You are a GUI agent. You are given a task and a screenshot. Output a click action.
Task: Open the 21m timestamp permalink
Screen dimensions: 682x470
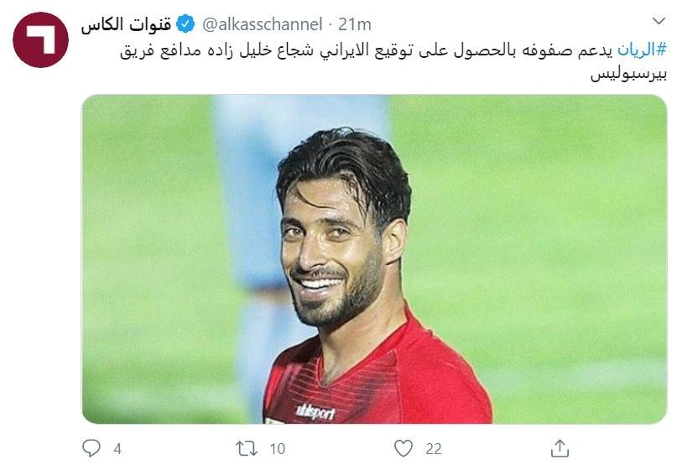(355, 24)
